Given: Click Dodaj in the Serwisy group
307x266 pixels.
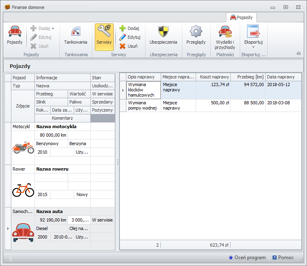Looking at the screenshot, I should click(x=129, y=28).
